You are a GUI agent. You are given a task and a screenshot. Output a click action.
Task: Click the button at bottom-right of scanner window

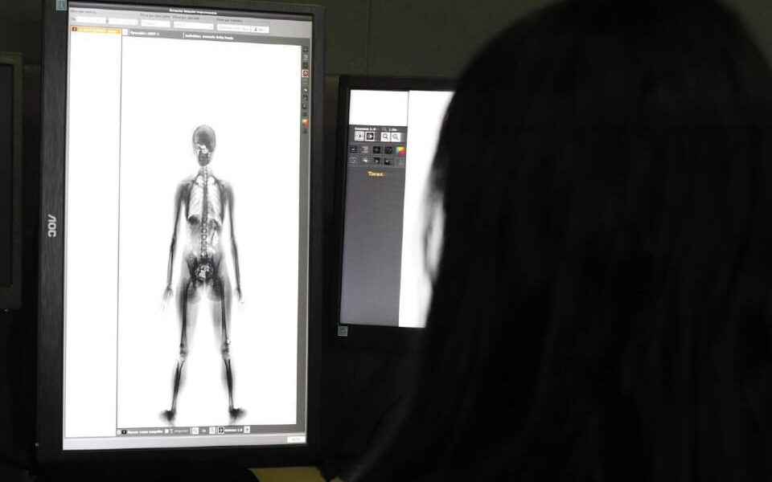(x=295, y=439)
